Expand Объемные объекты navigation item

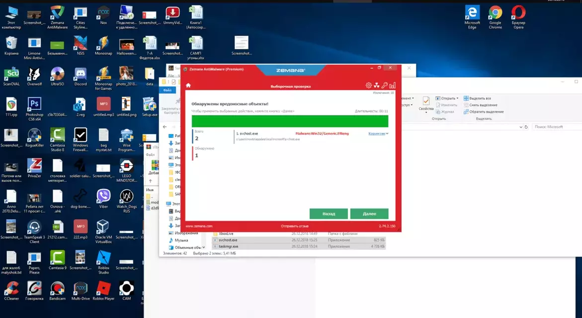point(204,247)
